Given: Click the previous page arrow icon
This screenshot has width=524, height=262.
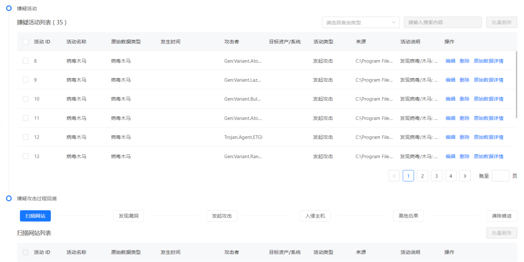Looking at the screenshot, I should click(x=394, y=176).
